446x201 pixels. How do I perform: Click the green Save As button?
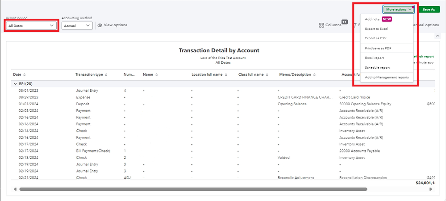[429, 9]
